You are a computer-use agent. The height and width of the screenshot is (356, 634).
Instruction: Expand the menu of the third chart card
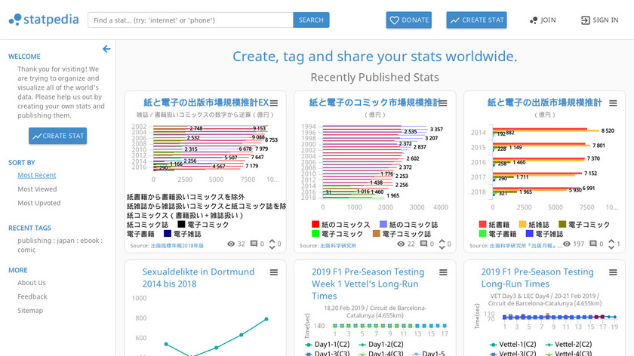(x=612, y=103)
